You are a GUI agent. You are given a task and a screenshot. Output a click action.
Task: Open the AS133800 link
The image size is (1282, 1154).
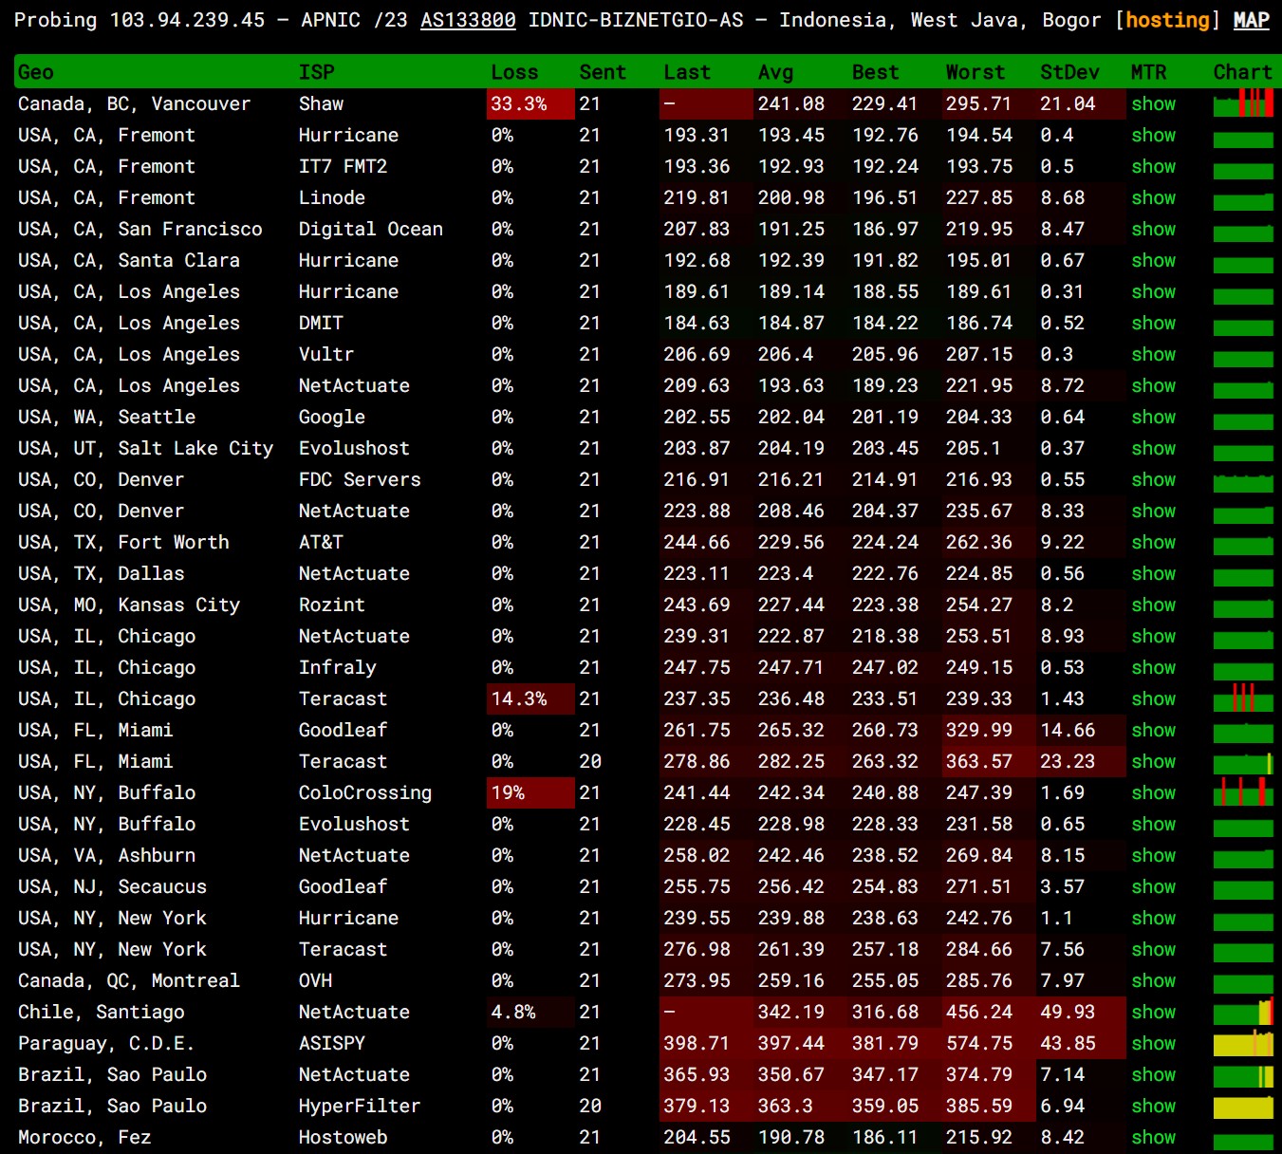point(468,20)
